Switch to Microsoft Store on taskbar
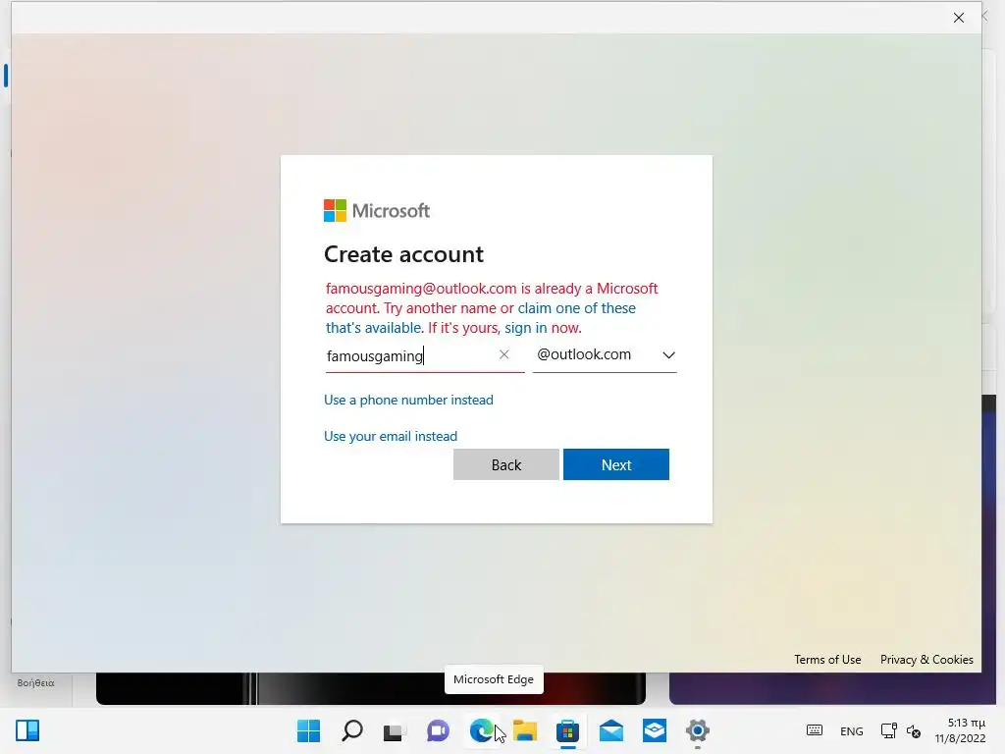Screen dimensions: 1005x754 click(568, 730)
